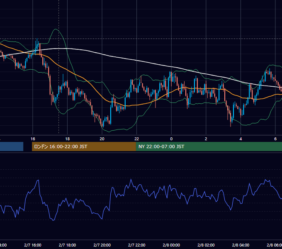Screen dimensions: 282x249
Task: Click the 2/8 00:00 label on indicator axis
Action: pyautogui.click(x=171, y=245)
